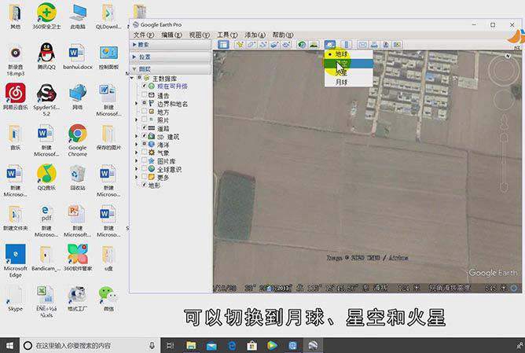The width and height of the screenshot is (525, 353).
Task: Uncheck the 现在可升级 layer checkbox
Action: pyautogui.click(x=145, y=86)
